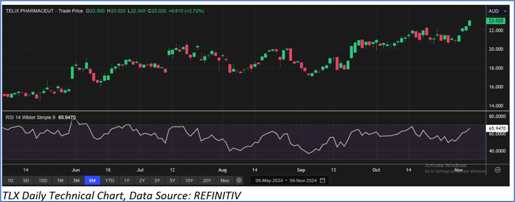Click the Oct label on time axis
The image size is (515, 202).
click(x=376, y=170)
